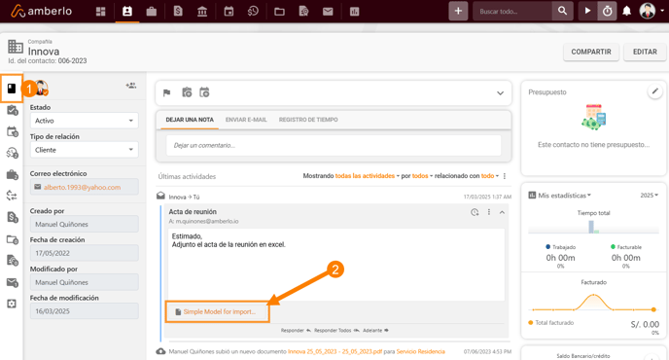Viewport: 669px width, 360px height.
Task: Open the Servicio Residencia link
Action: (421, 351)
